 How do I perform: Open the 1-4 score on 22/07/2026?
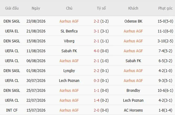click(x=96, y=100)
